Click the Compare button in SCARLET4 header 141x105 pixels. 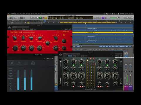coord(70,56)
